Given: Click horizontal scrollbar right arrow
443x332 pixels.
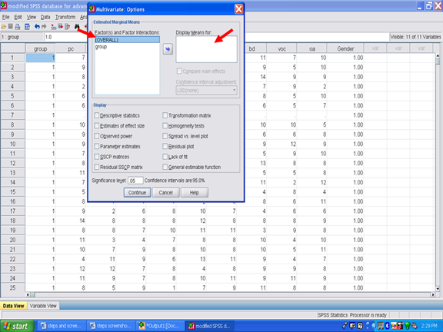Looking at the screenshot, I should click(x=433, y=294).
